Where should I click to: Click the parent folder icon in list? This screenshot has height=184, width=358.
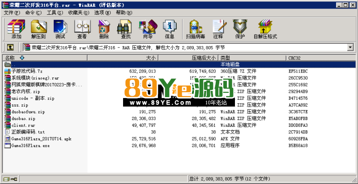[x=8, y=64]
